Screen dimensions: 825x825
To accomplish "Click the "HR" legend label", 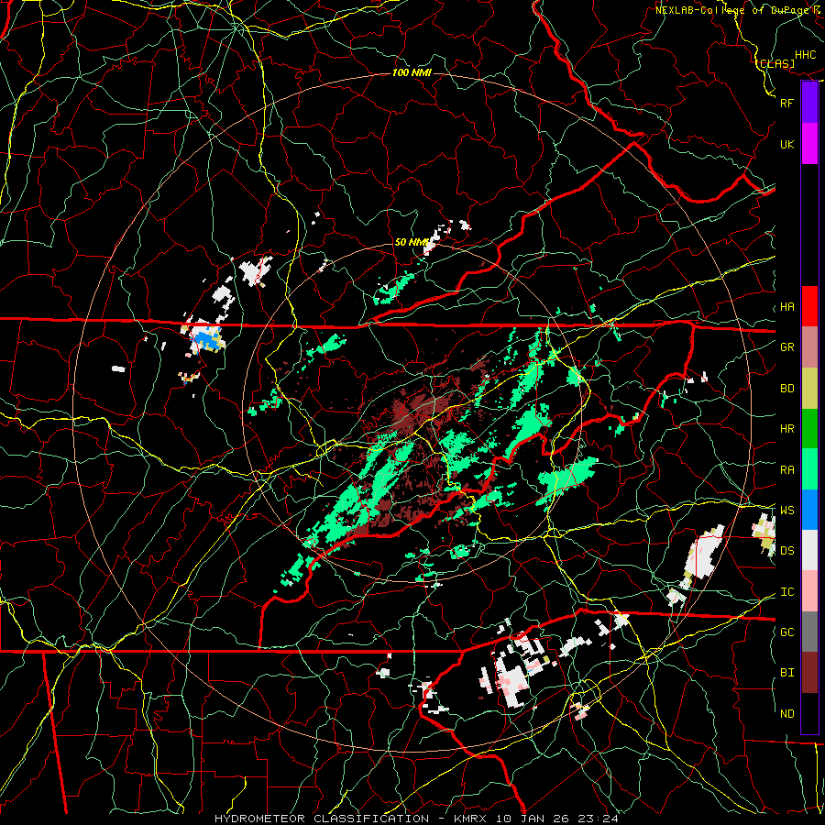I will [x=786, y=429].
